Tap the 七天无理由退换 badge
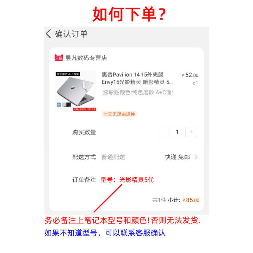 tap(119, 114)
